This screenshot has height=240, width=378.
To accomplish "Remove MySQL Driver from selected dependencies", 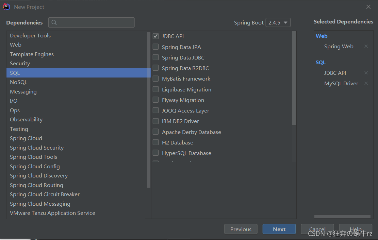I will pos(366,83).
